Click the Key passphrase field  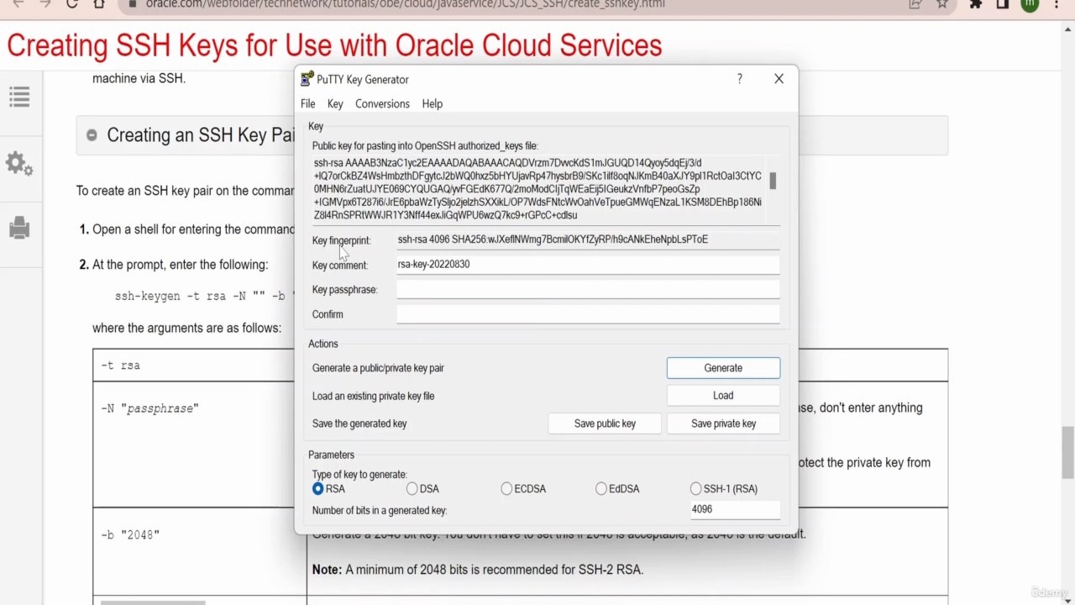coord(588,290)
